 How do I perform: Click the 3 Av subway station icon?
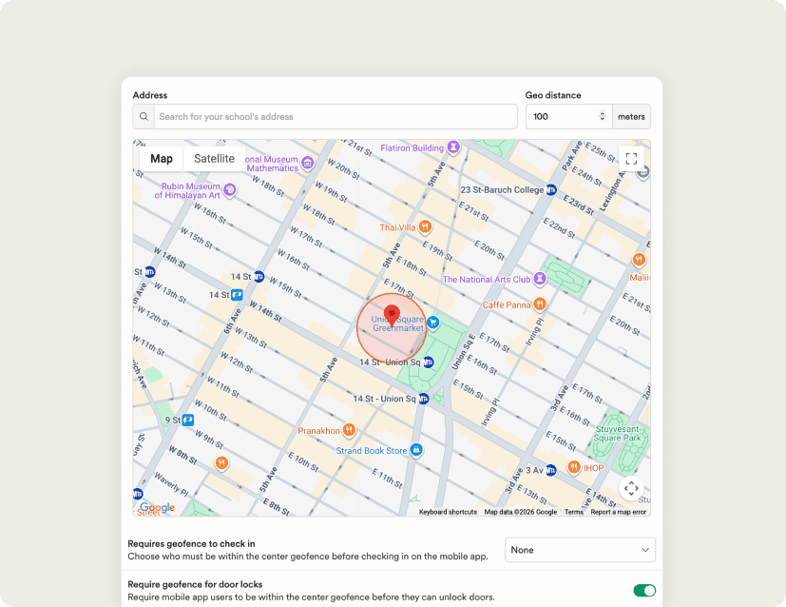coord(550,470)
